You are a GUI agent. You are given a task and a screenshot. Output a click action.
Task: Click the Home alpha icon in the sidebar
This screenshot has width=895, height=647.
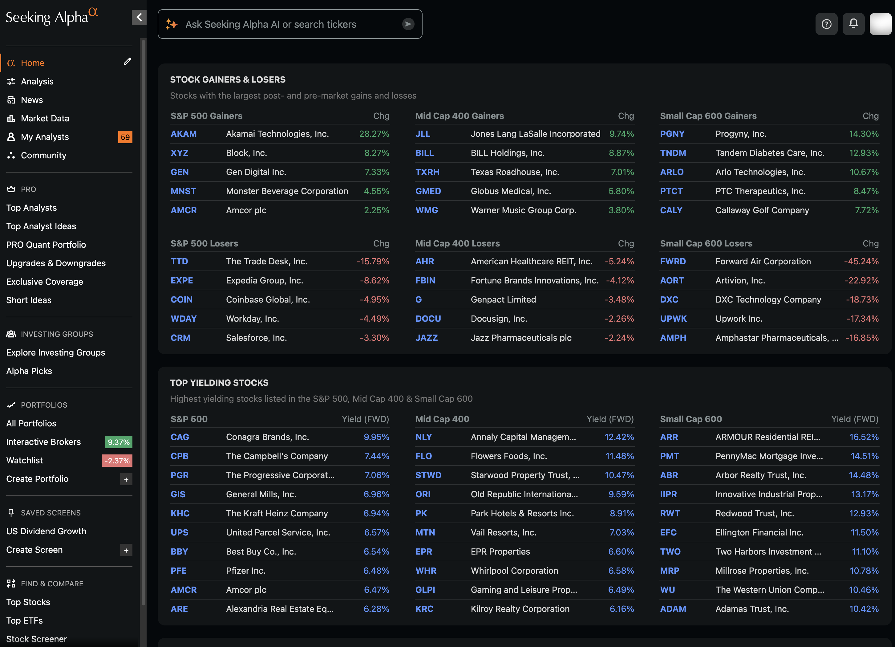click(x=11, y=63)
